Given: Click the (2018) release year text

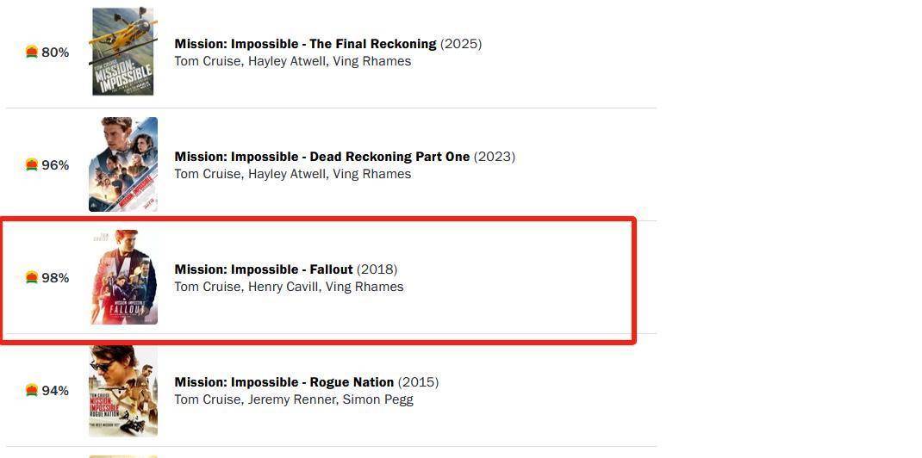Looking at the screenshot, I should coord(377,269).
